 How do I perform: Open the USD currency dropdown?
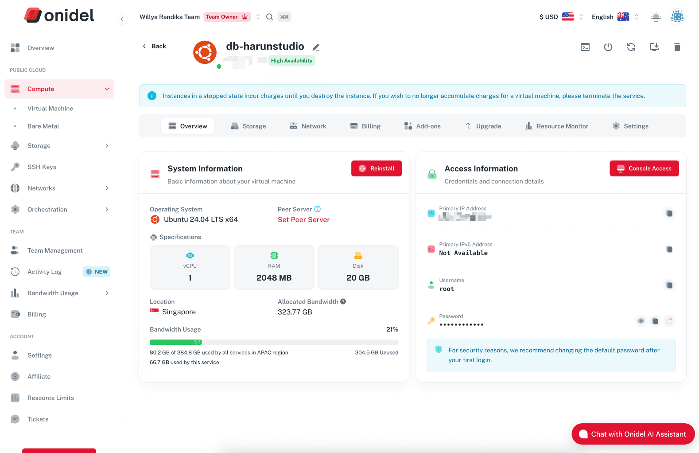[561, 17]
